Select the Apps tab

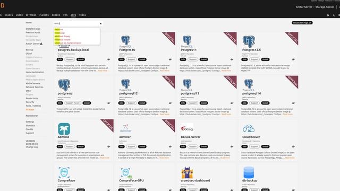pos(73,15)
